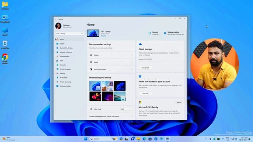Open Browse more backgrounds, colors, and themes
253x142 pixels.
coord(111,116)
